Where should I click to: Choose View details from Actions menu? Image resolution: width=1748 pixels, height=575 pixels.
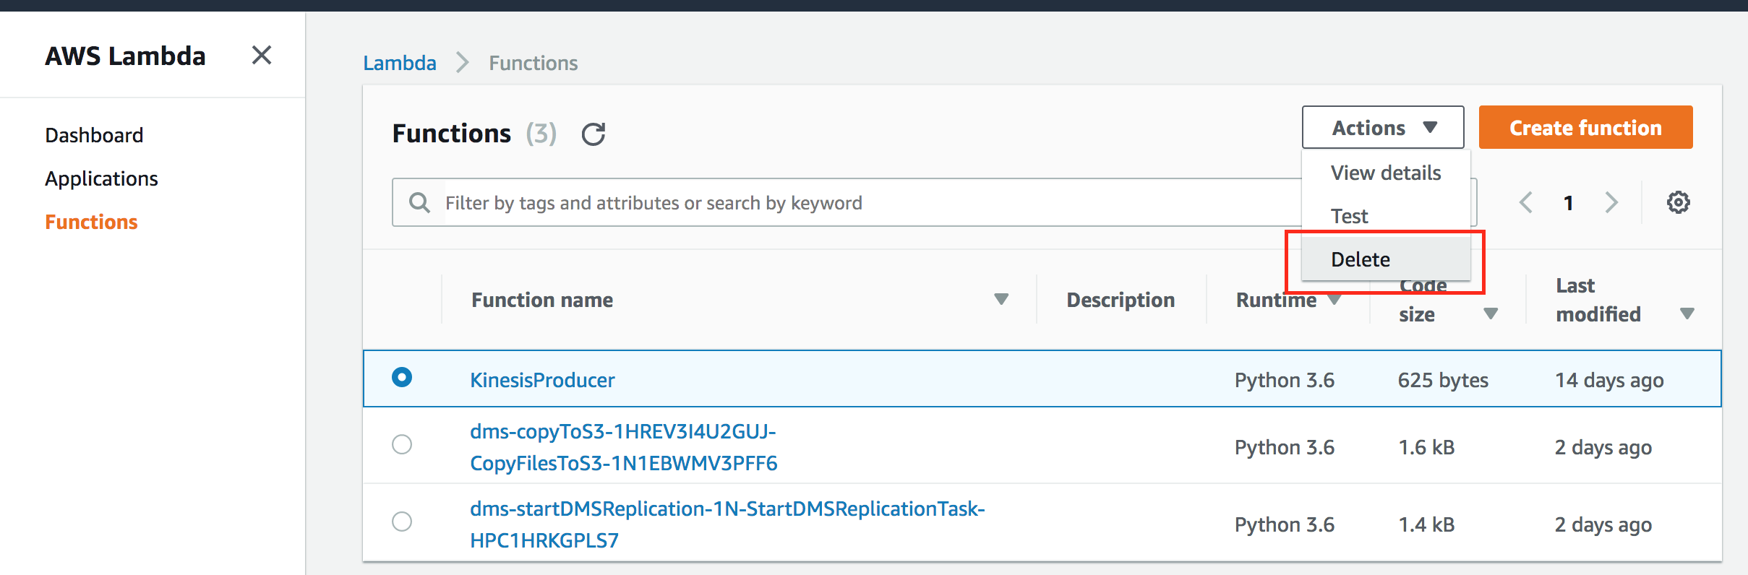point(1385,173)
